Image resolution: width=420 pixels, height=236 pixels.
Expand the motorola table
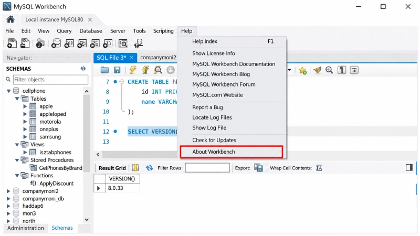pyautogui.click(x=25, y=122)
